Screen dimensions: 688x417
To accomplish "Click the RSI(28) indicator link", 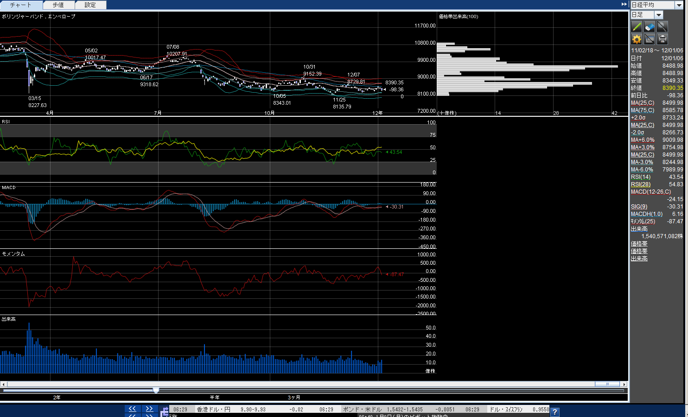I will 641,184.
